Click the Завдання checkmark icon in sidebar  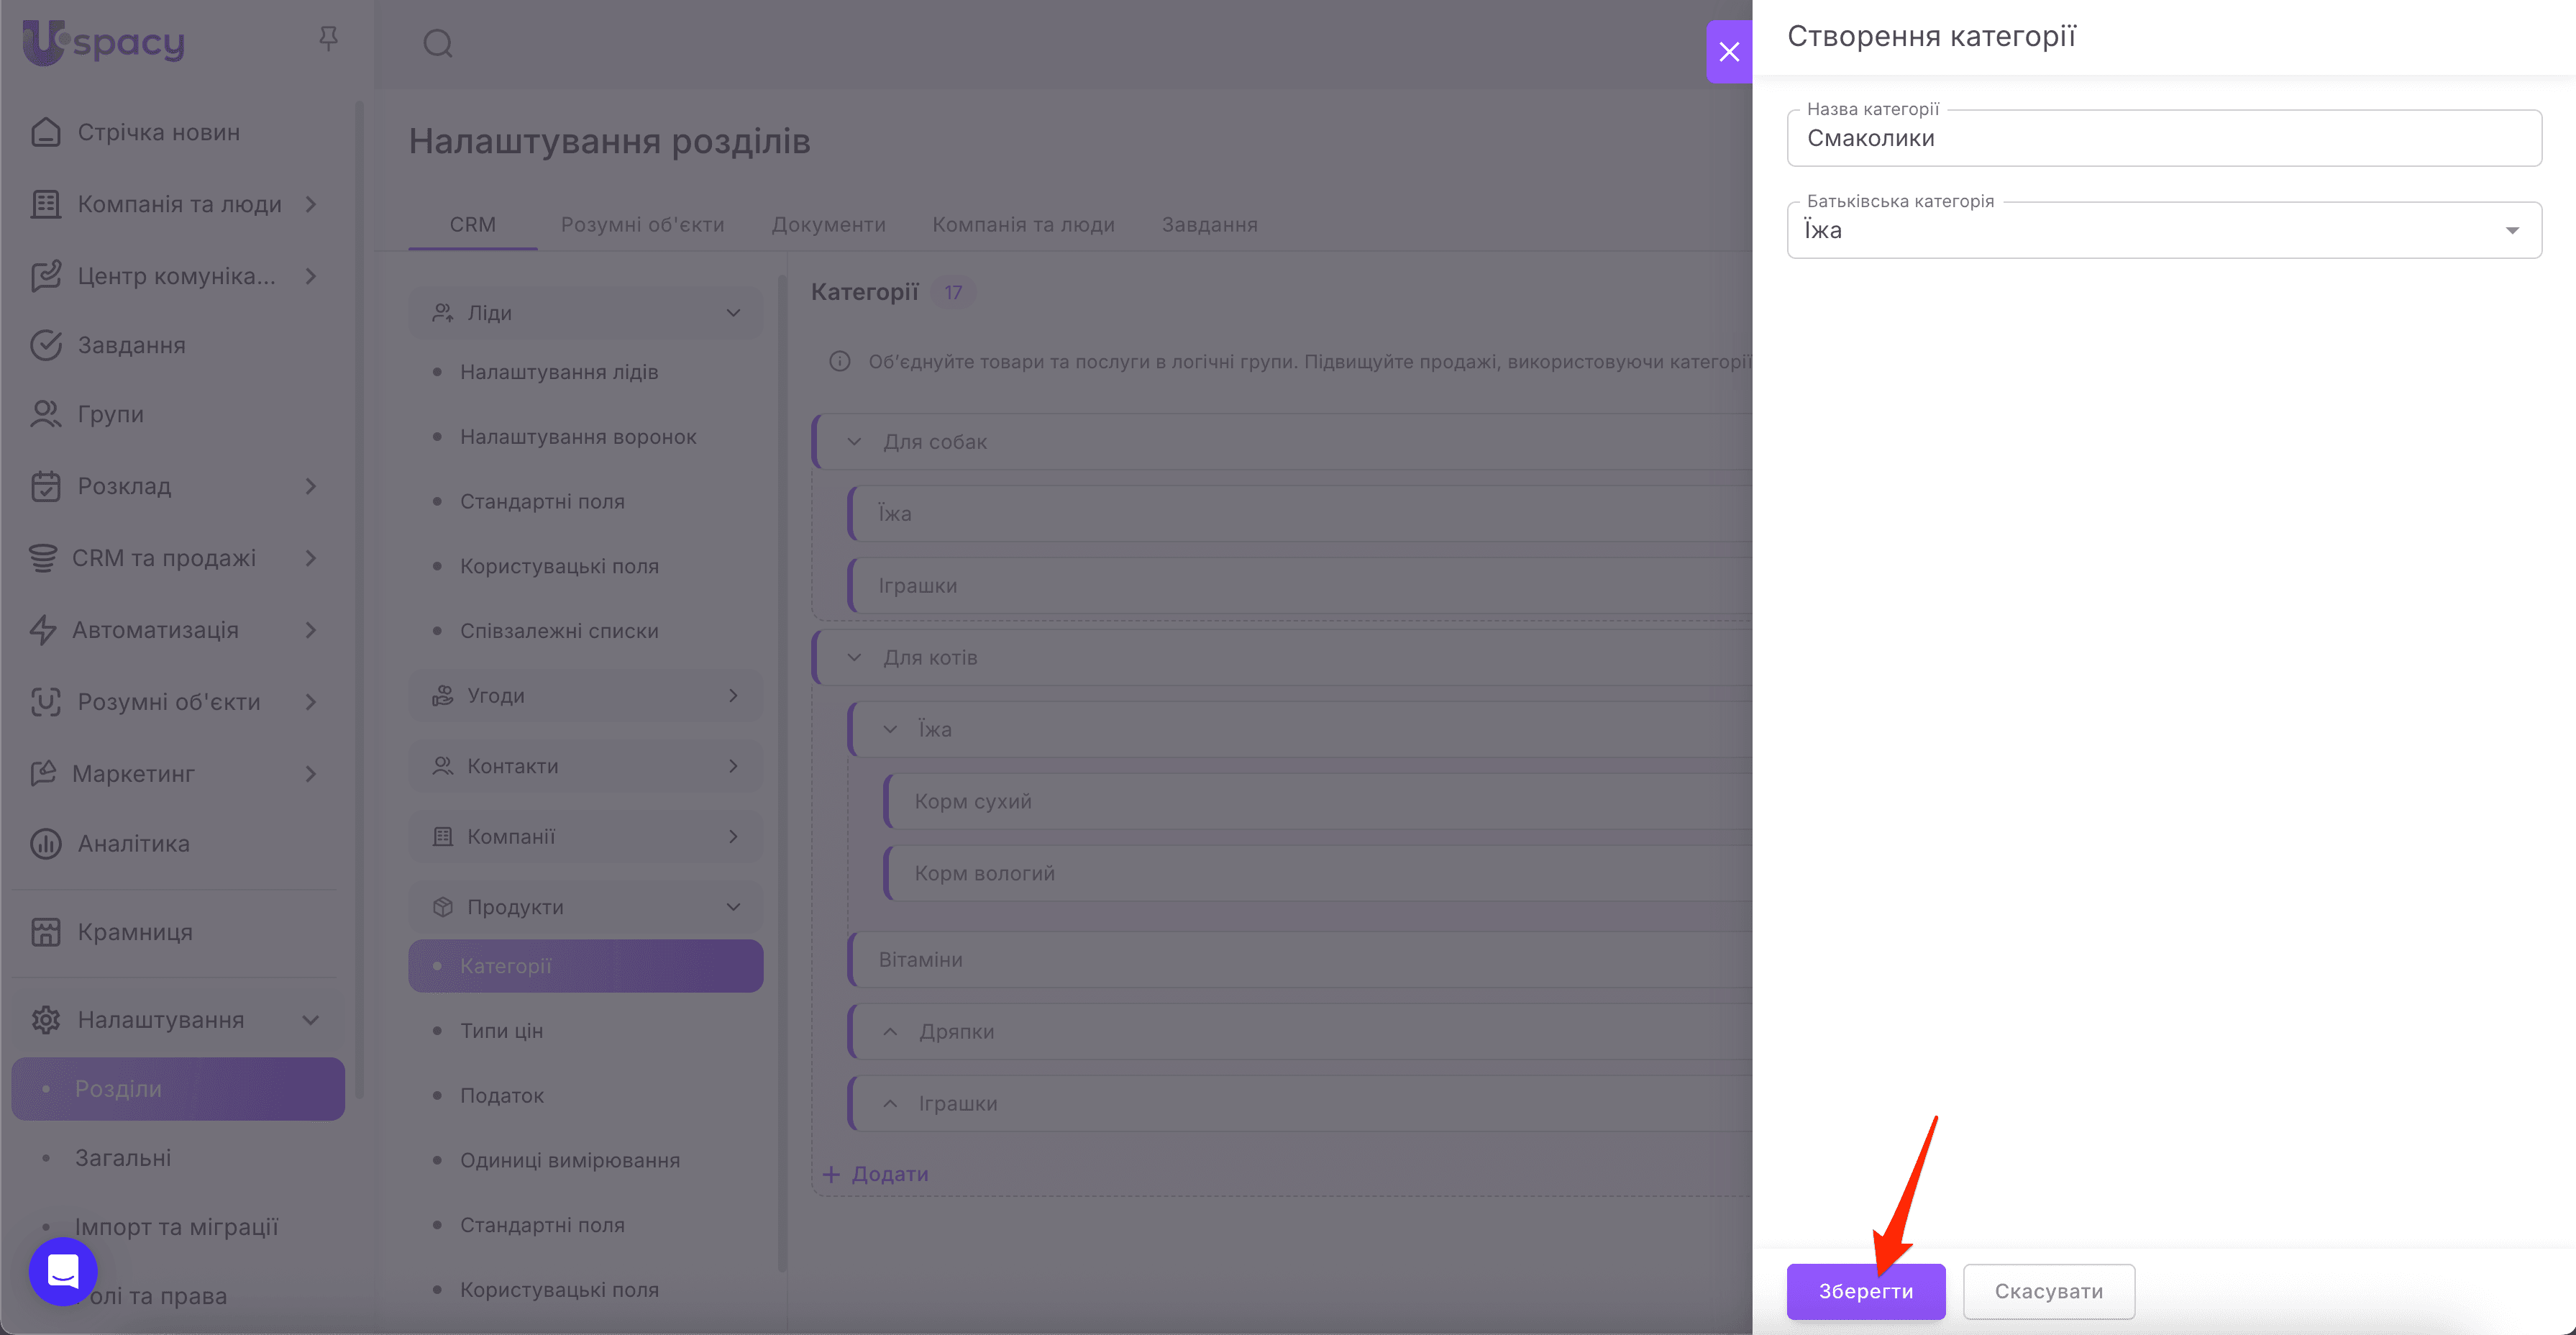[x=45, y=345]
